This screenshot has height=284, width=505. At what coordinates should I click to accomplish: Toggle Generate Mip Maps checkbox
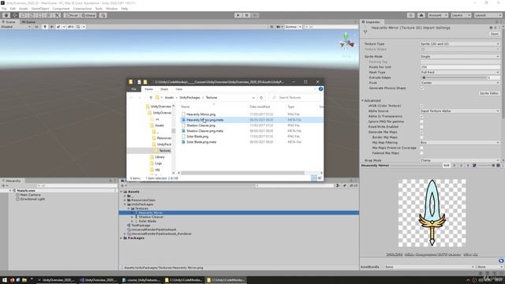coord(422,132)
